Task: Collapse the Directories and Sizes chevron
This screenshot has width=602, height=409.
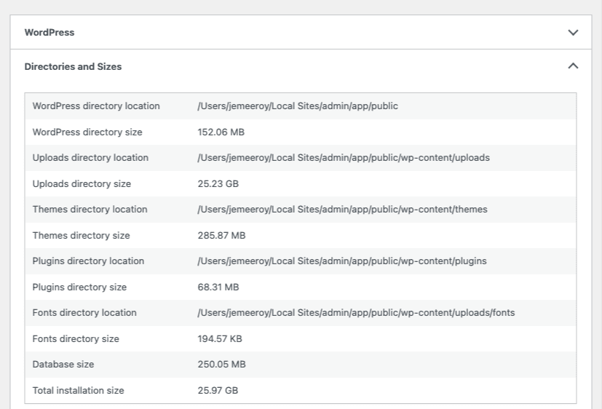Action: pyautogui.click(x=573, y=66)
